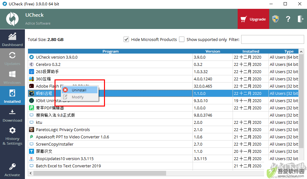The image size is (307, 179).
Task: Sort by the Installed column header
Action: 251,51
